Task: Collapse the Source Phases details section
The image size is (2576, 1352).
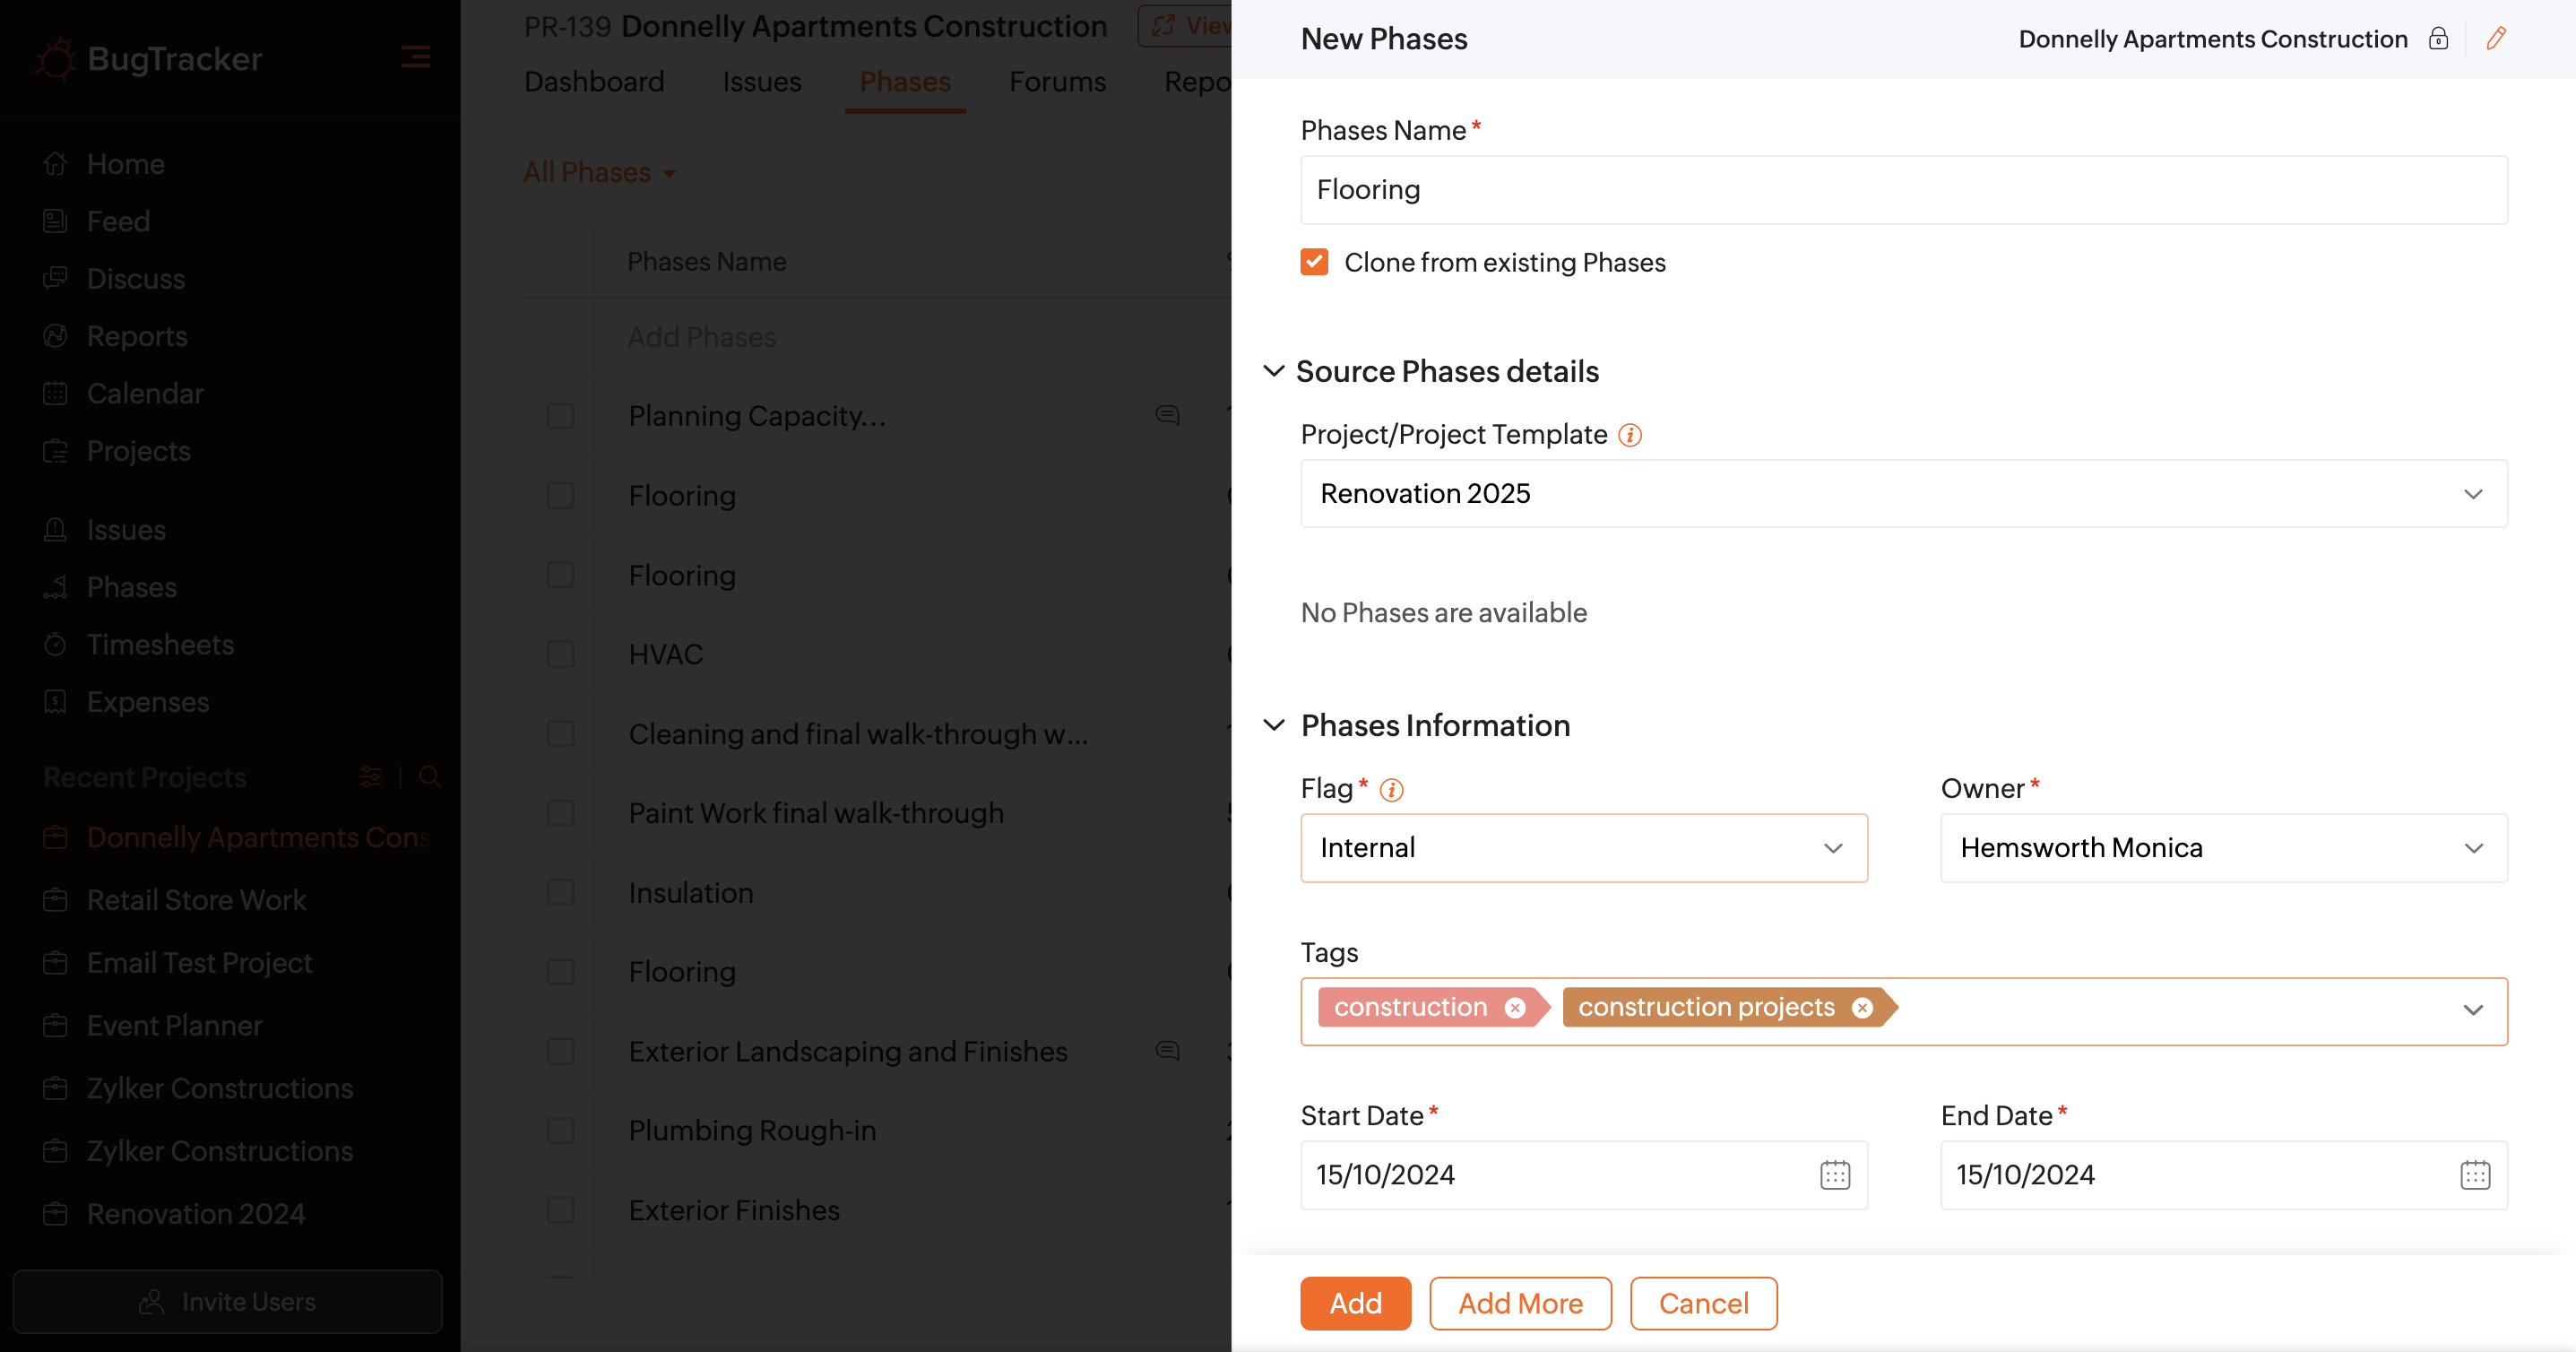Action: pos(1273,371)
